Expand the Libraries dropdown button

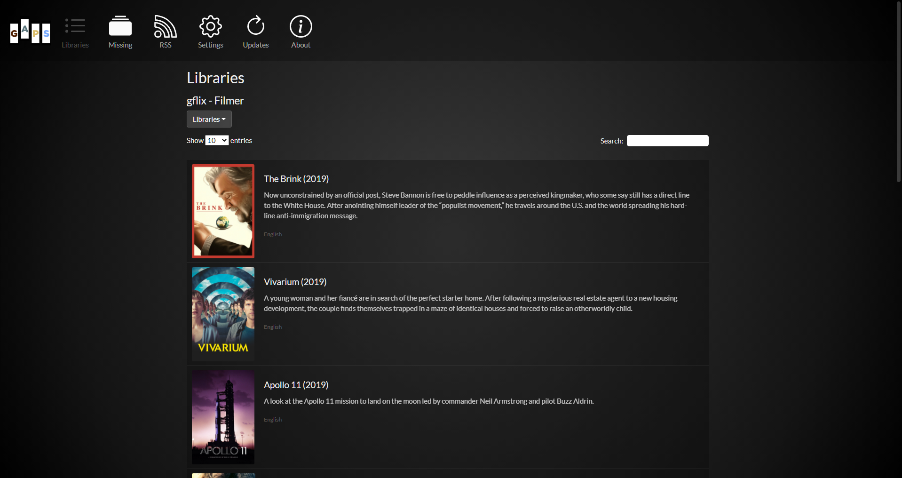coord(209,119)
